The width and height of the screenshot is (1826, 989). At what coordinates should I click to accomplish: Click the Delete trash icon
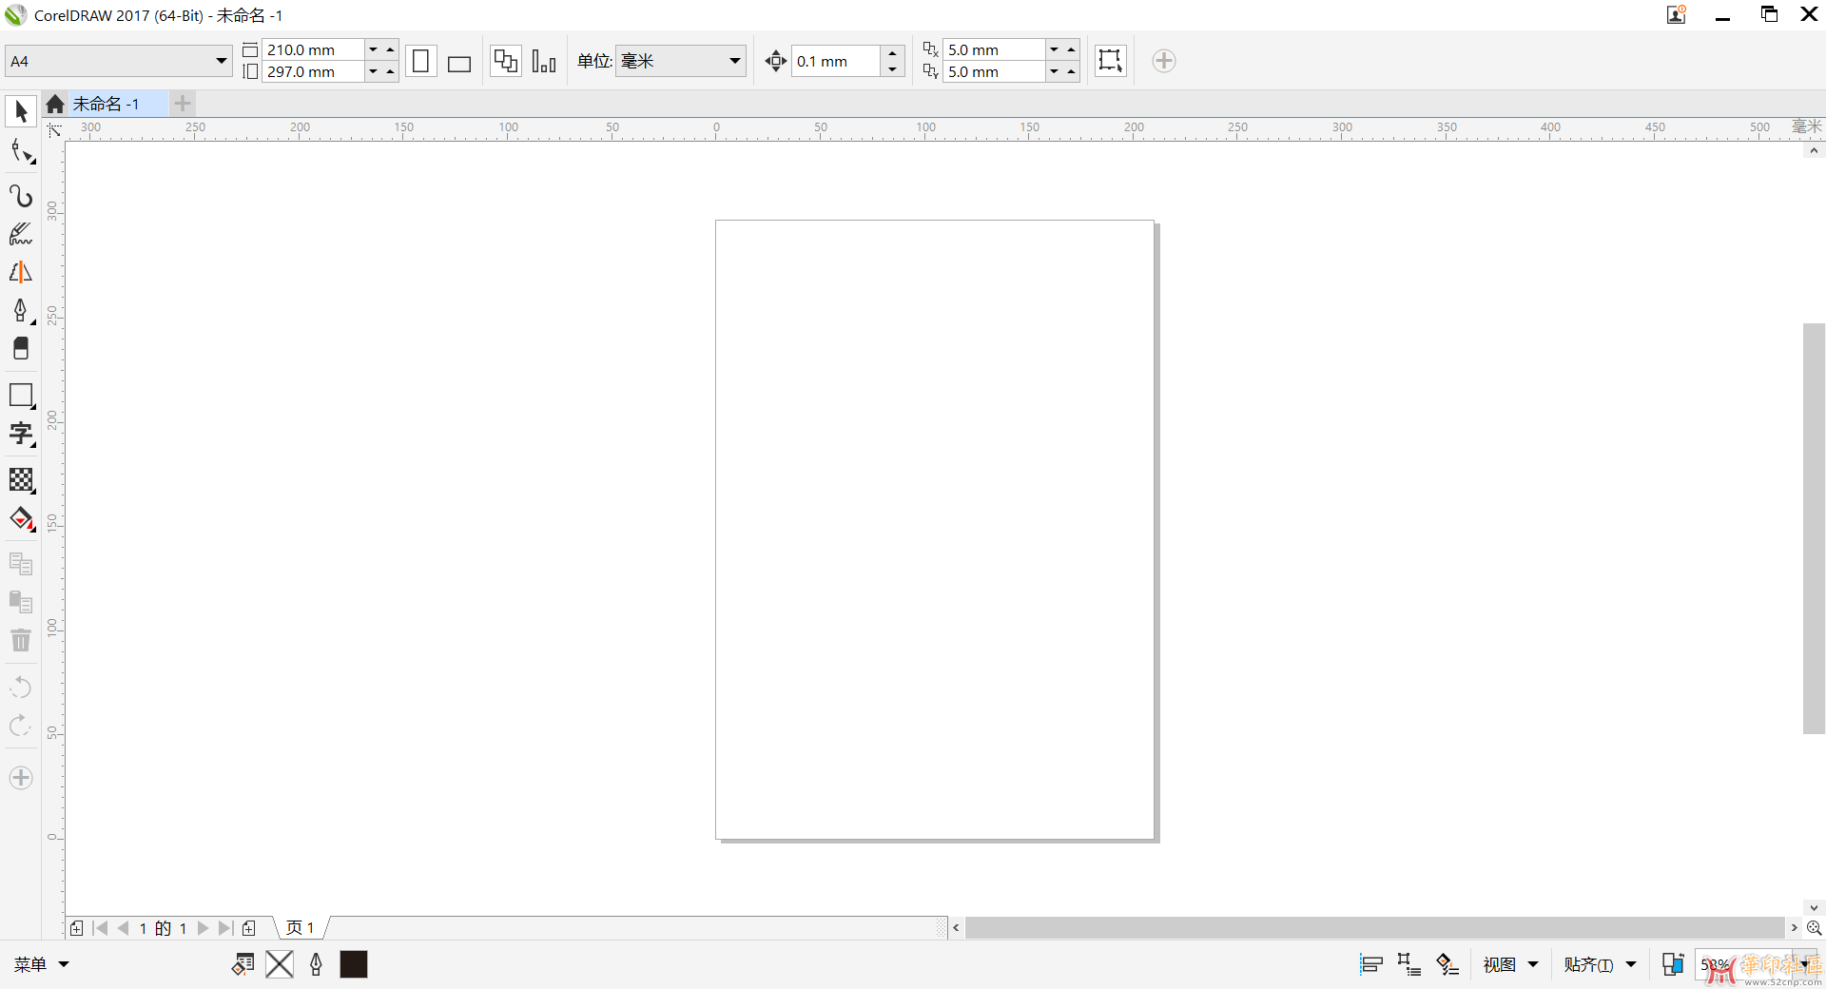[21, 640]
